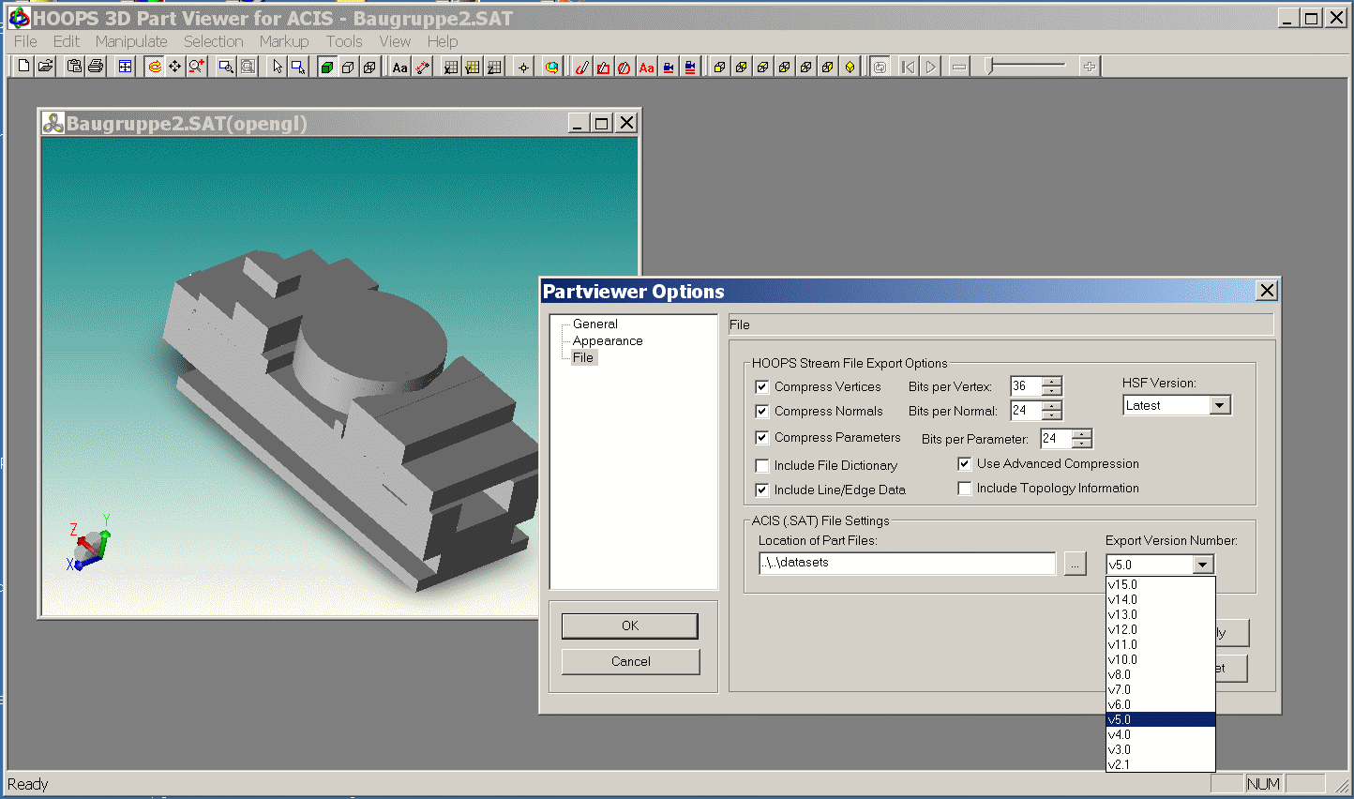Select Appearance in the options tree
The width and height of the screenshot is (1354, 799).
[608, 340]
